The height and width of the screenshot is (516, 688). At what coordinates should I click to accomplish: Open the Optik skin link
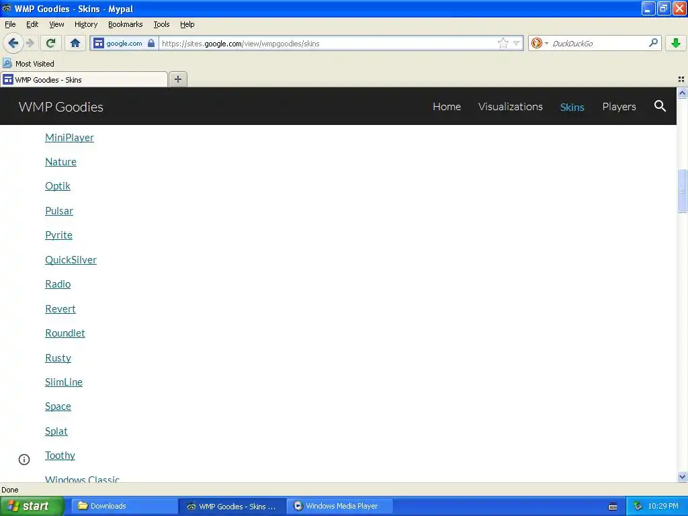tap(58, 186)
